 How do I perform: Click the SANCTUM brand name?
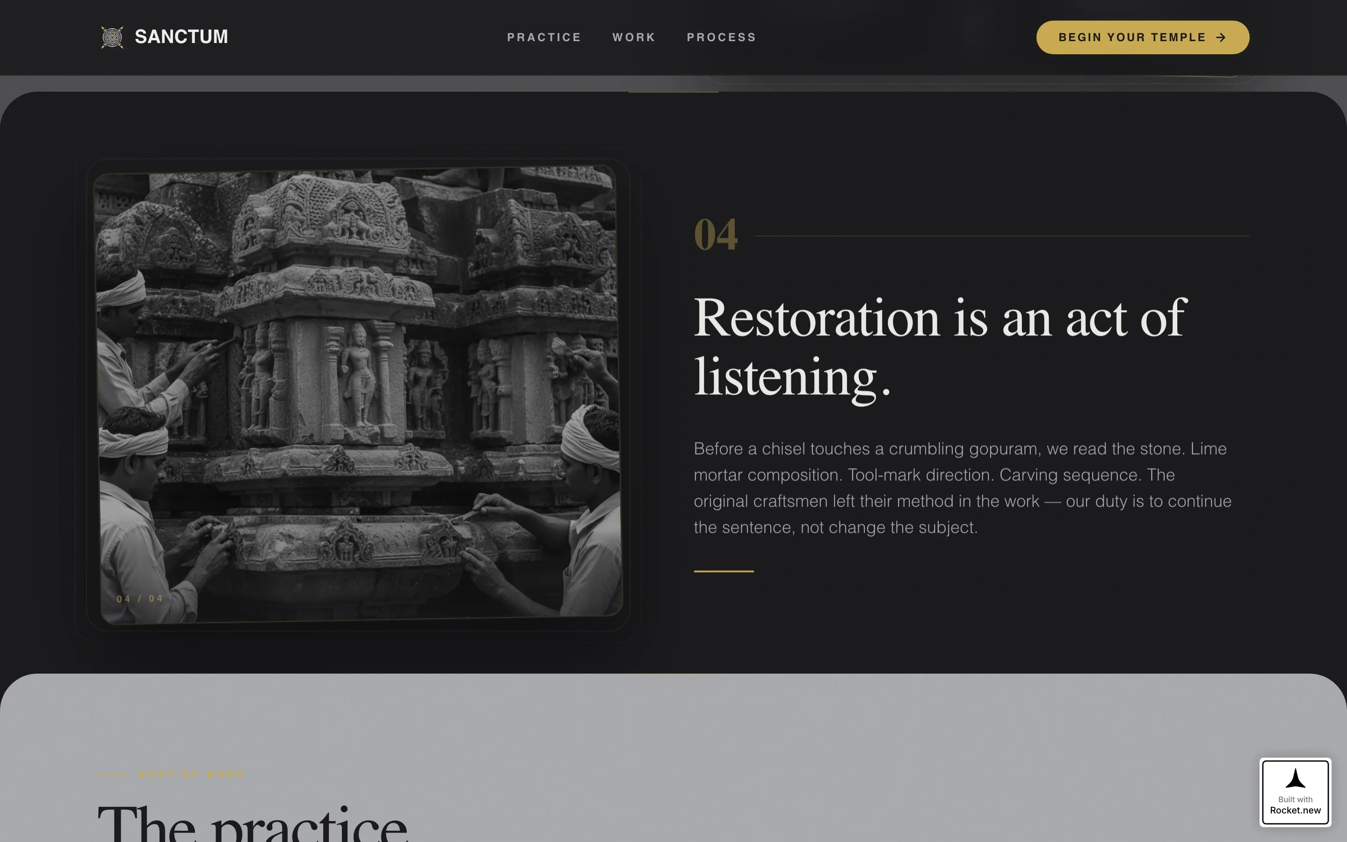pos(181,37)
